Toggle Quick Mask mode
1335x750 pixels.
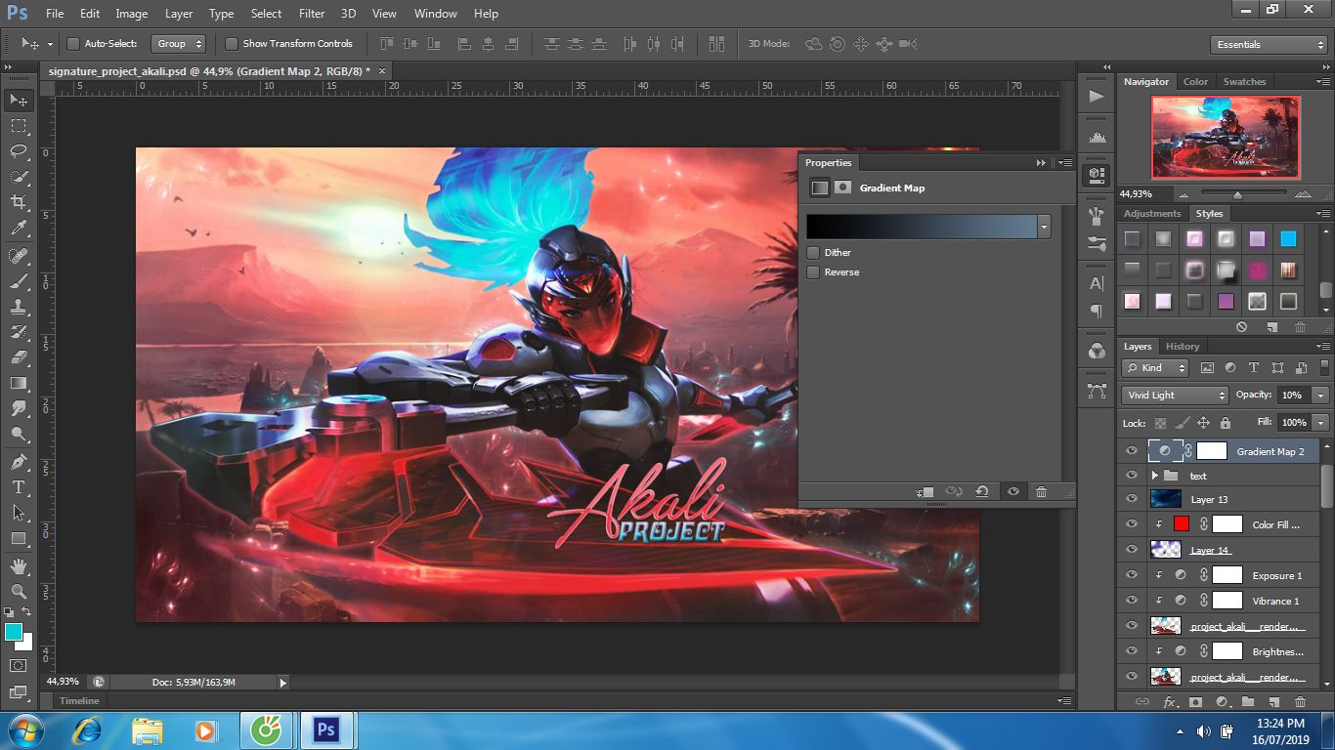coord(19,665)
